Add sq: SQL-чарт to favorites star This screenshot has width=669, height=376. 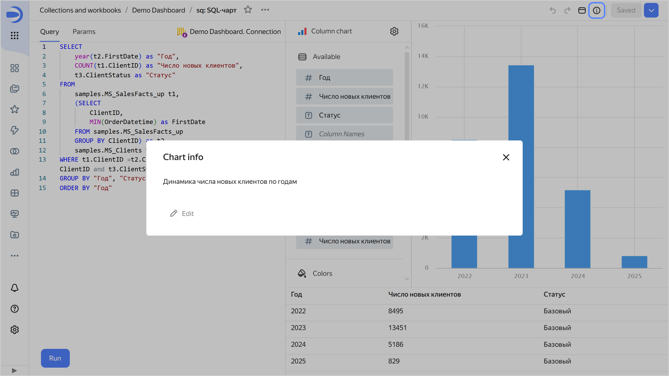click(x=248, y=10)
